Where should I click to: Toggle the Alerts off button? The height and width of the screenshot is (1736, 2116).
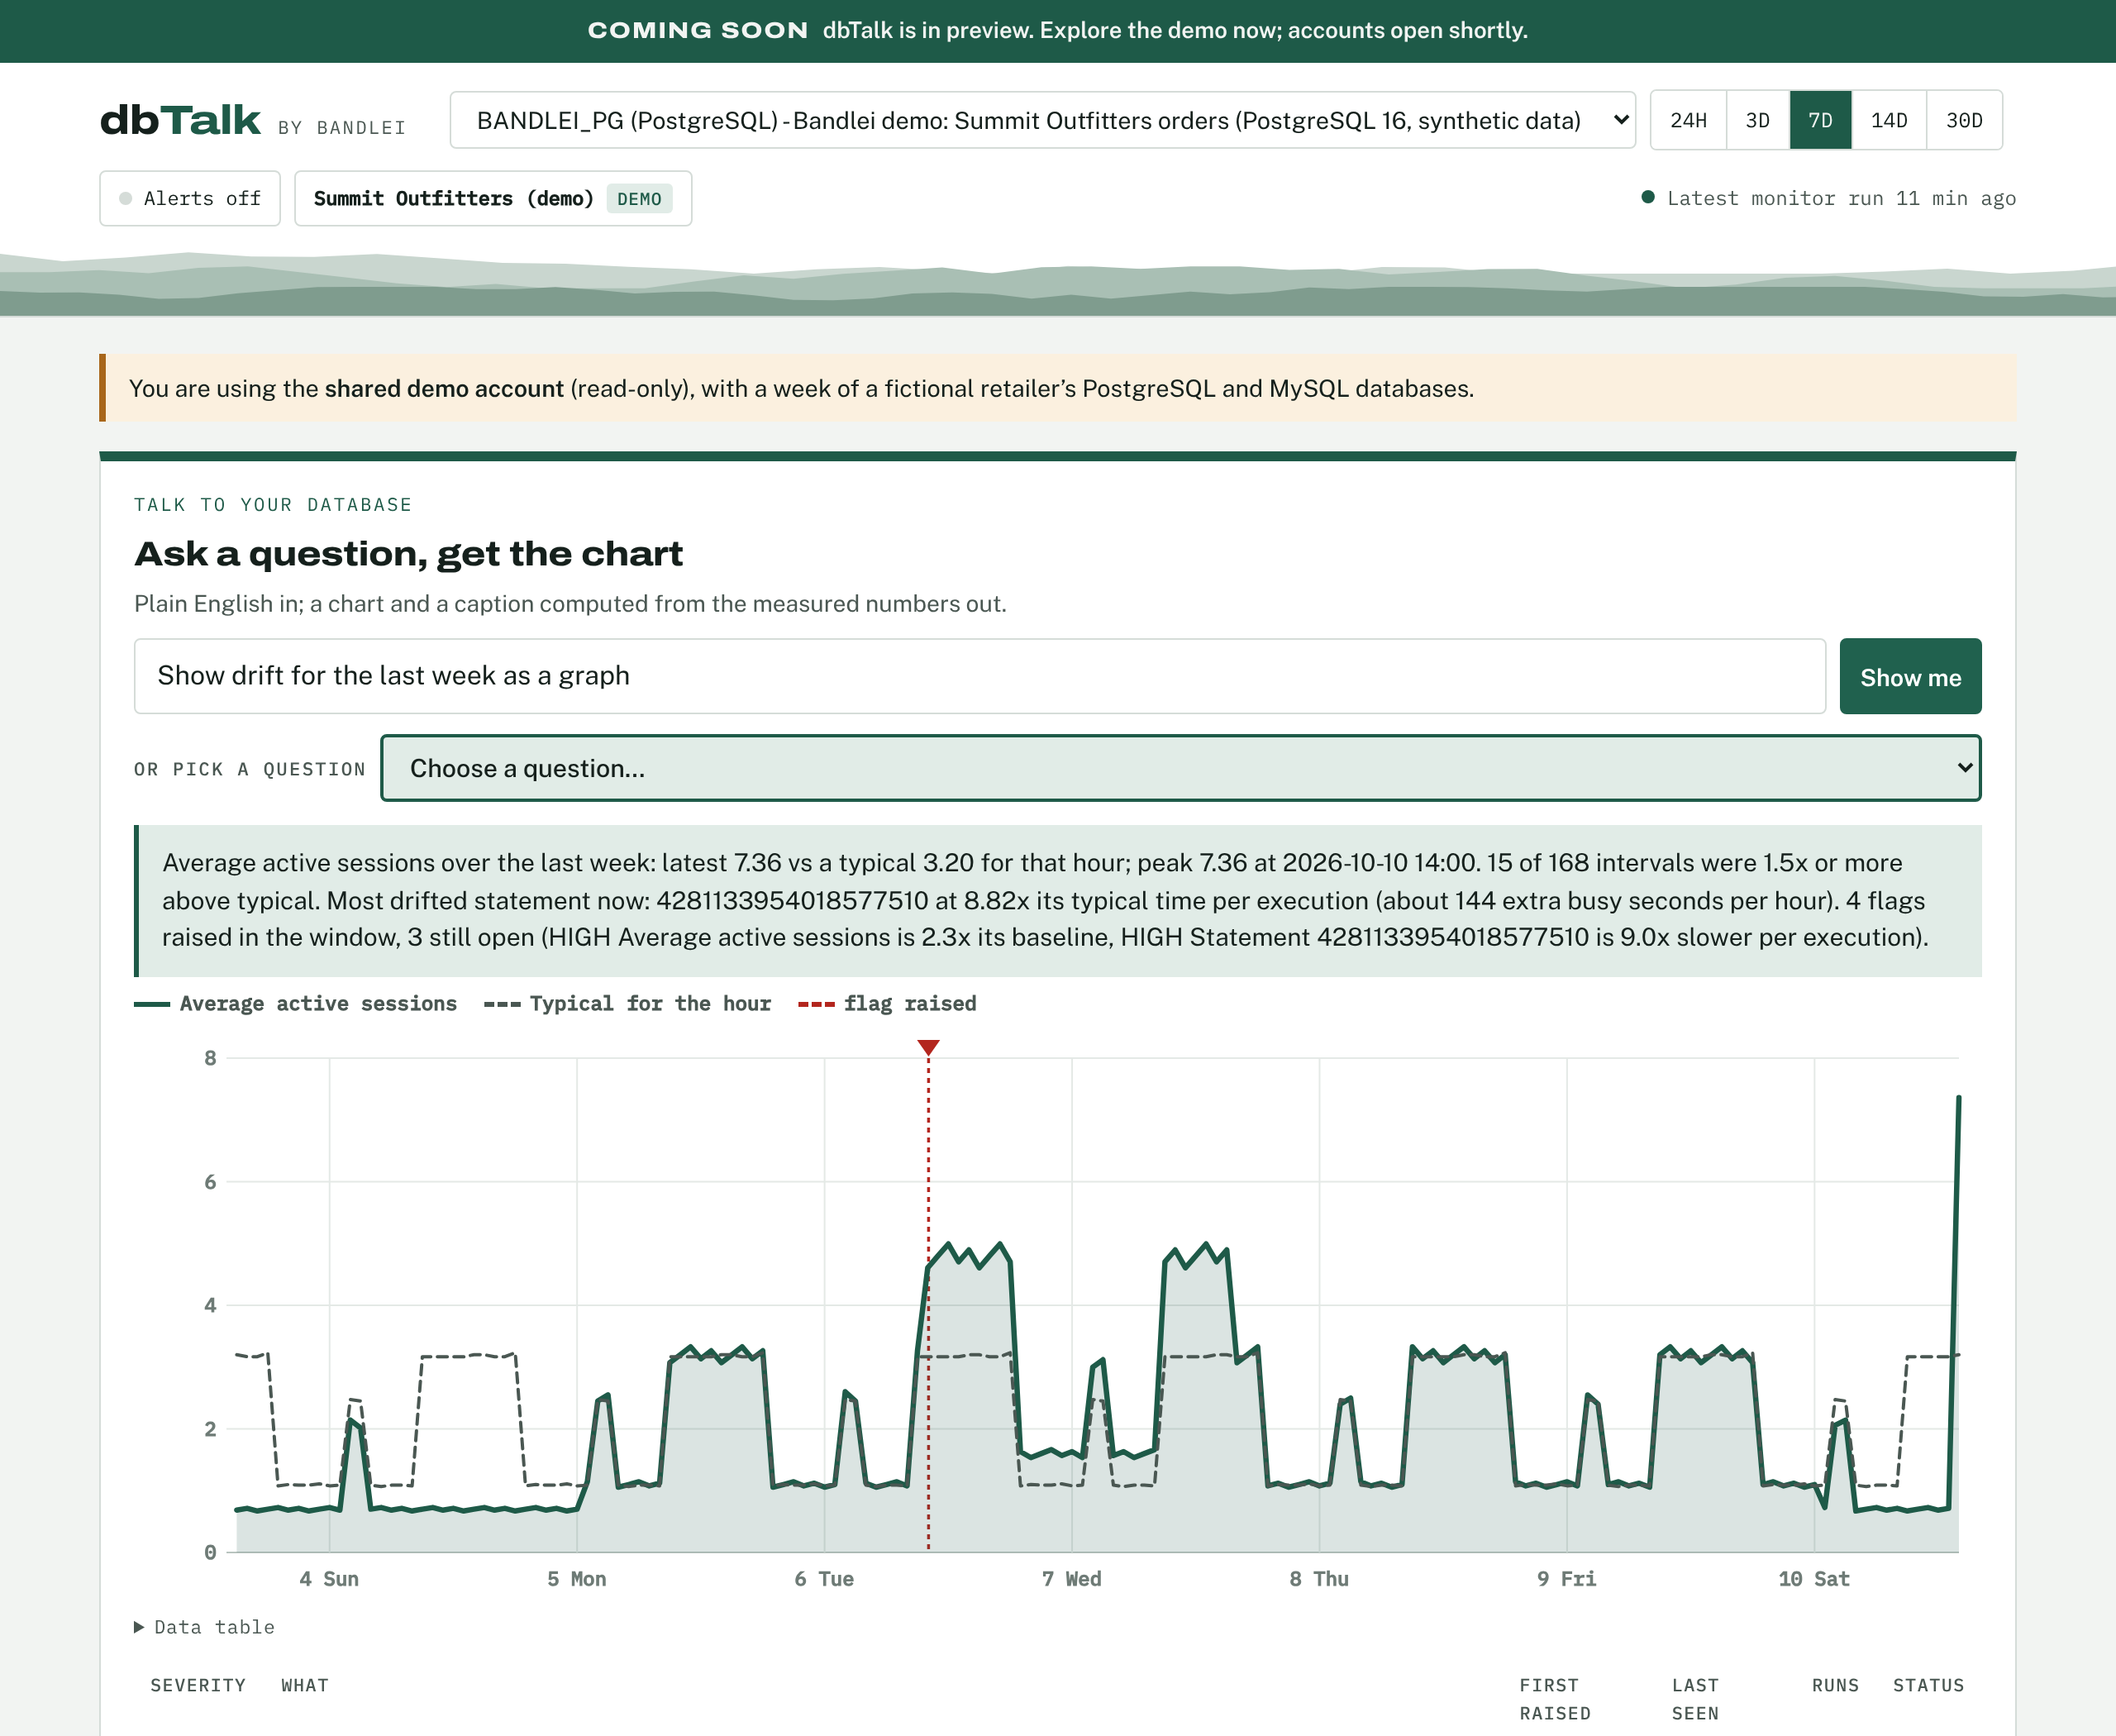pos(190,198)
